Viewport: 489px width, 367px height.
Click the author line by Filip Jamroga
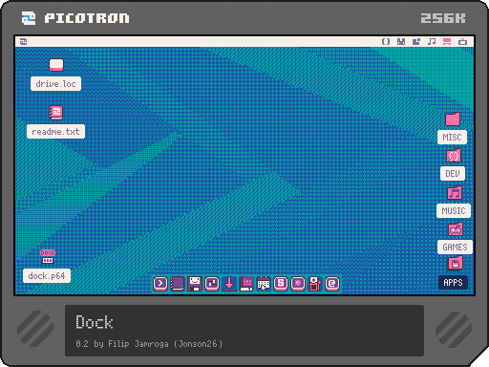149,344
